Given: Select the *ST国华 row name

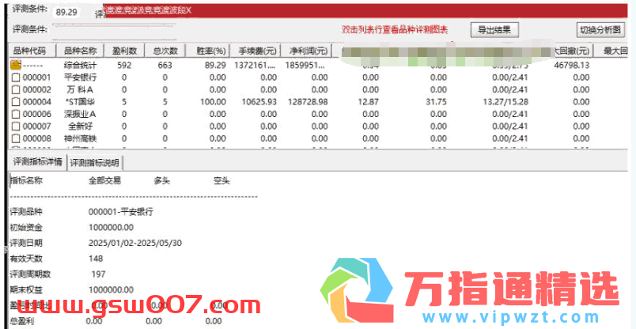Looking at the screenshot, I should (81, 102).
